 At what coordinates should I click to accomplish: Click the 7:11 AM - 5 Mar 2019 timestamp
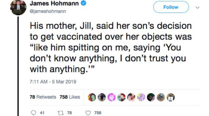click(53, 82)
